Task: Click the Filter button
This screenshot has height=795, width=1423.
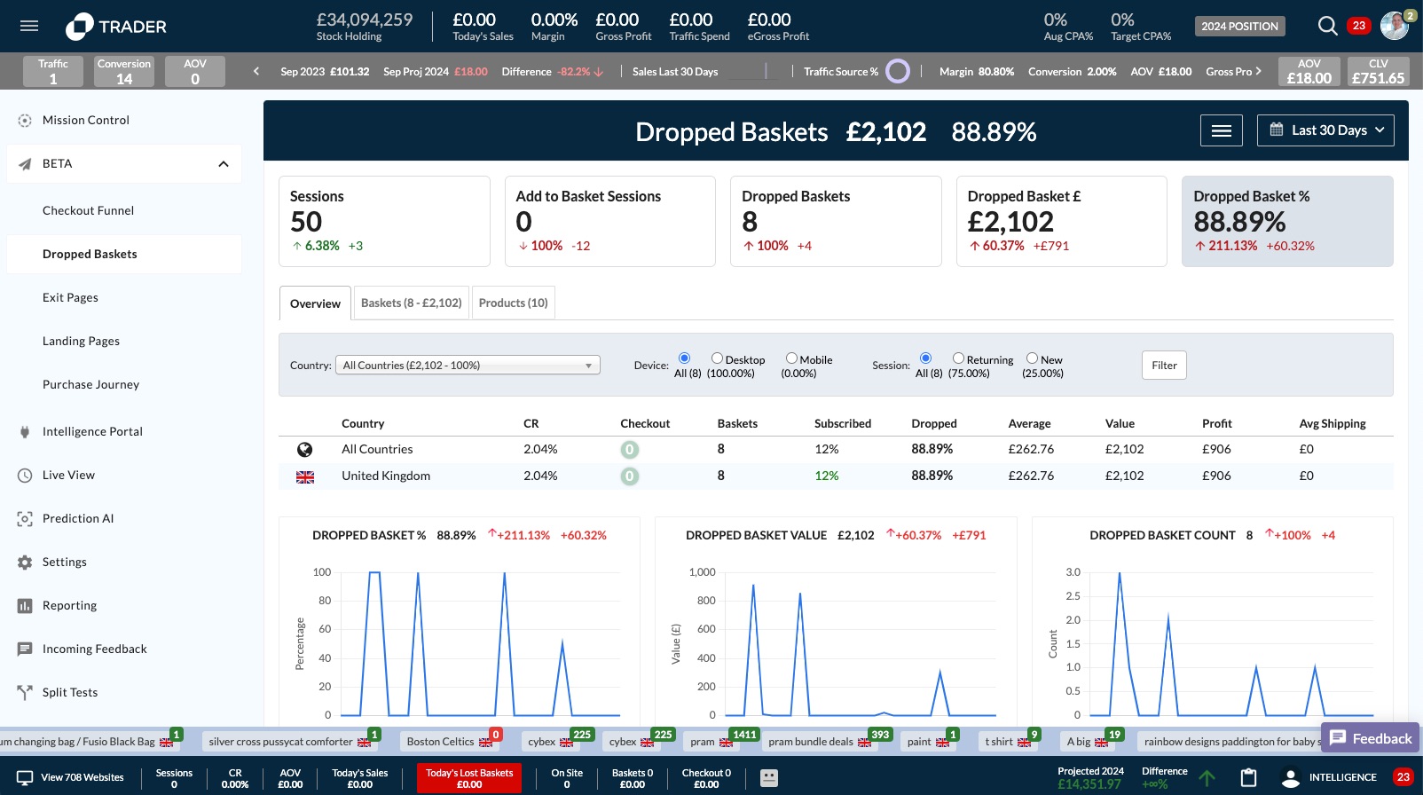Action: tap(1164, 365)
